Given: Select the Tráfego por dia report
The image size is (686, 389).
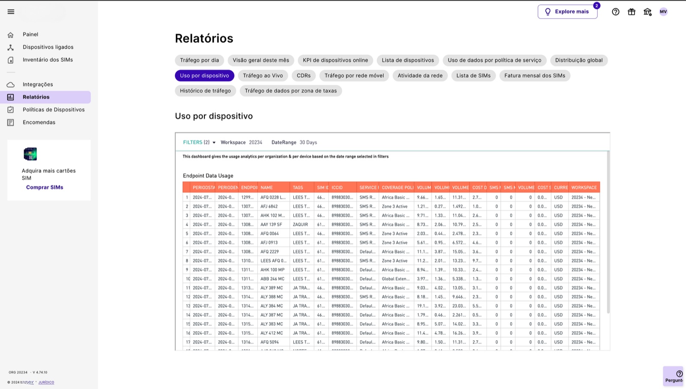Looking at the screenshot, I should [199, 60].
